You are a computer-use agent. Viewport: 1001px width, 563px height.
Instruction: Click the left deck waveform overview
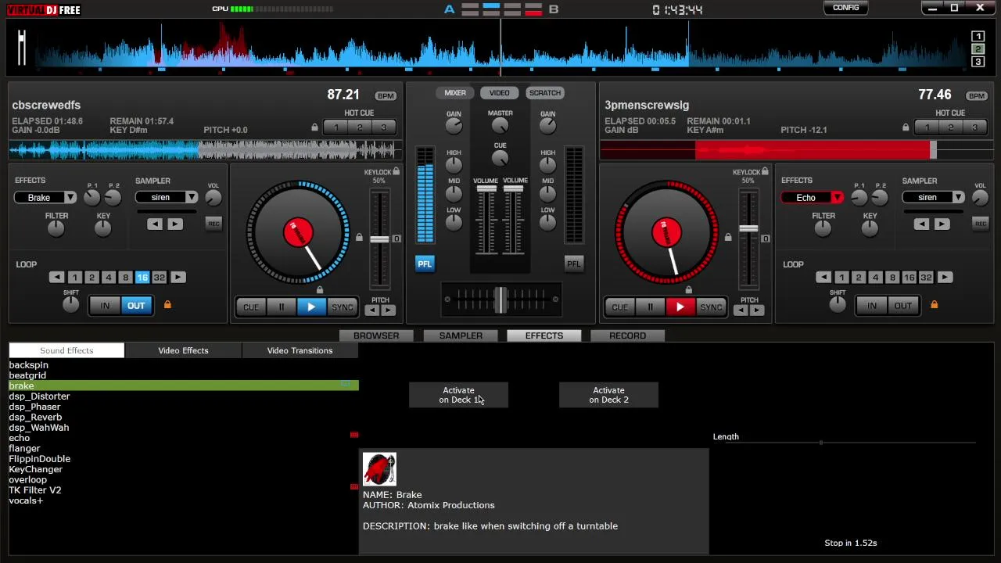click(x=205, y=149)
